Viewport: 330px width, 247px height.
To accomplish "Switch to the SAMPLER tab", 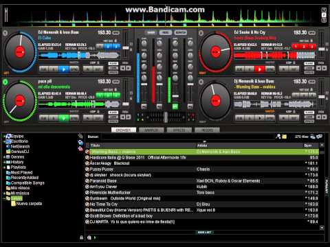I will click(151, 130).
